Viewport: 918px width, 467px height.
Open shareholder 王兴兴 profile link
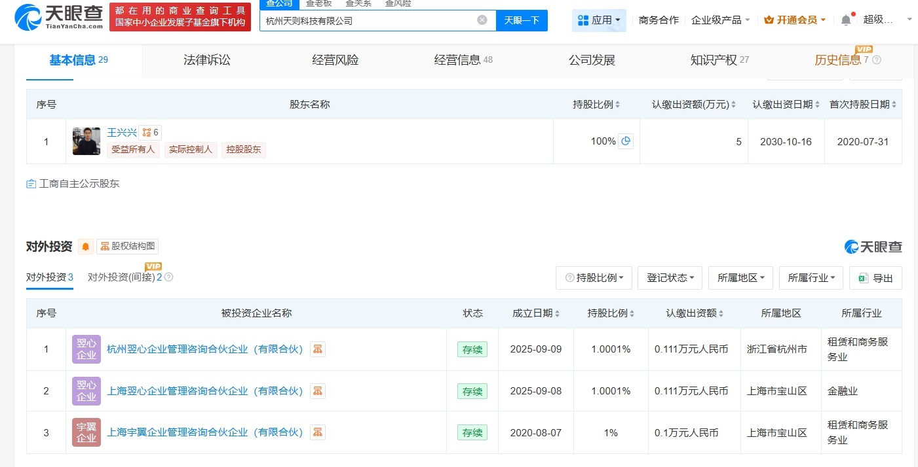(122, 131)
